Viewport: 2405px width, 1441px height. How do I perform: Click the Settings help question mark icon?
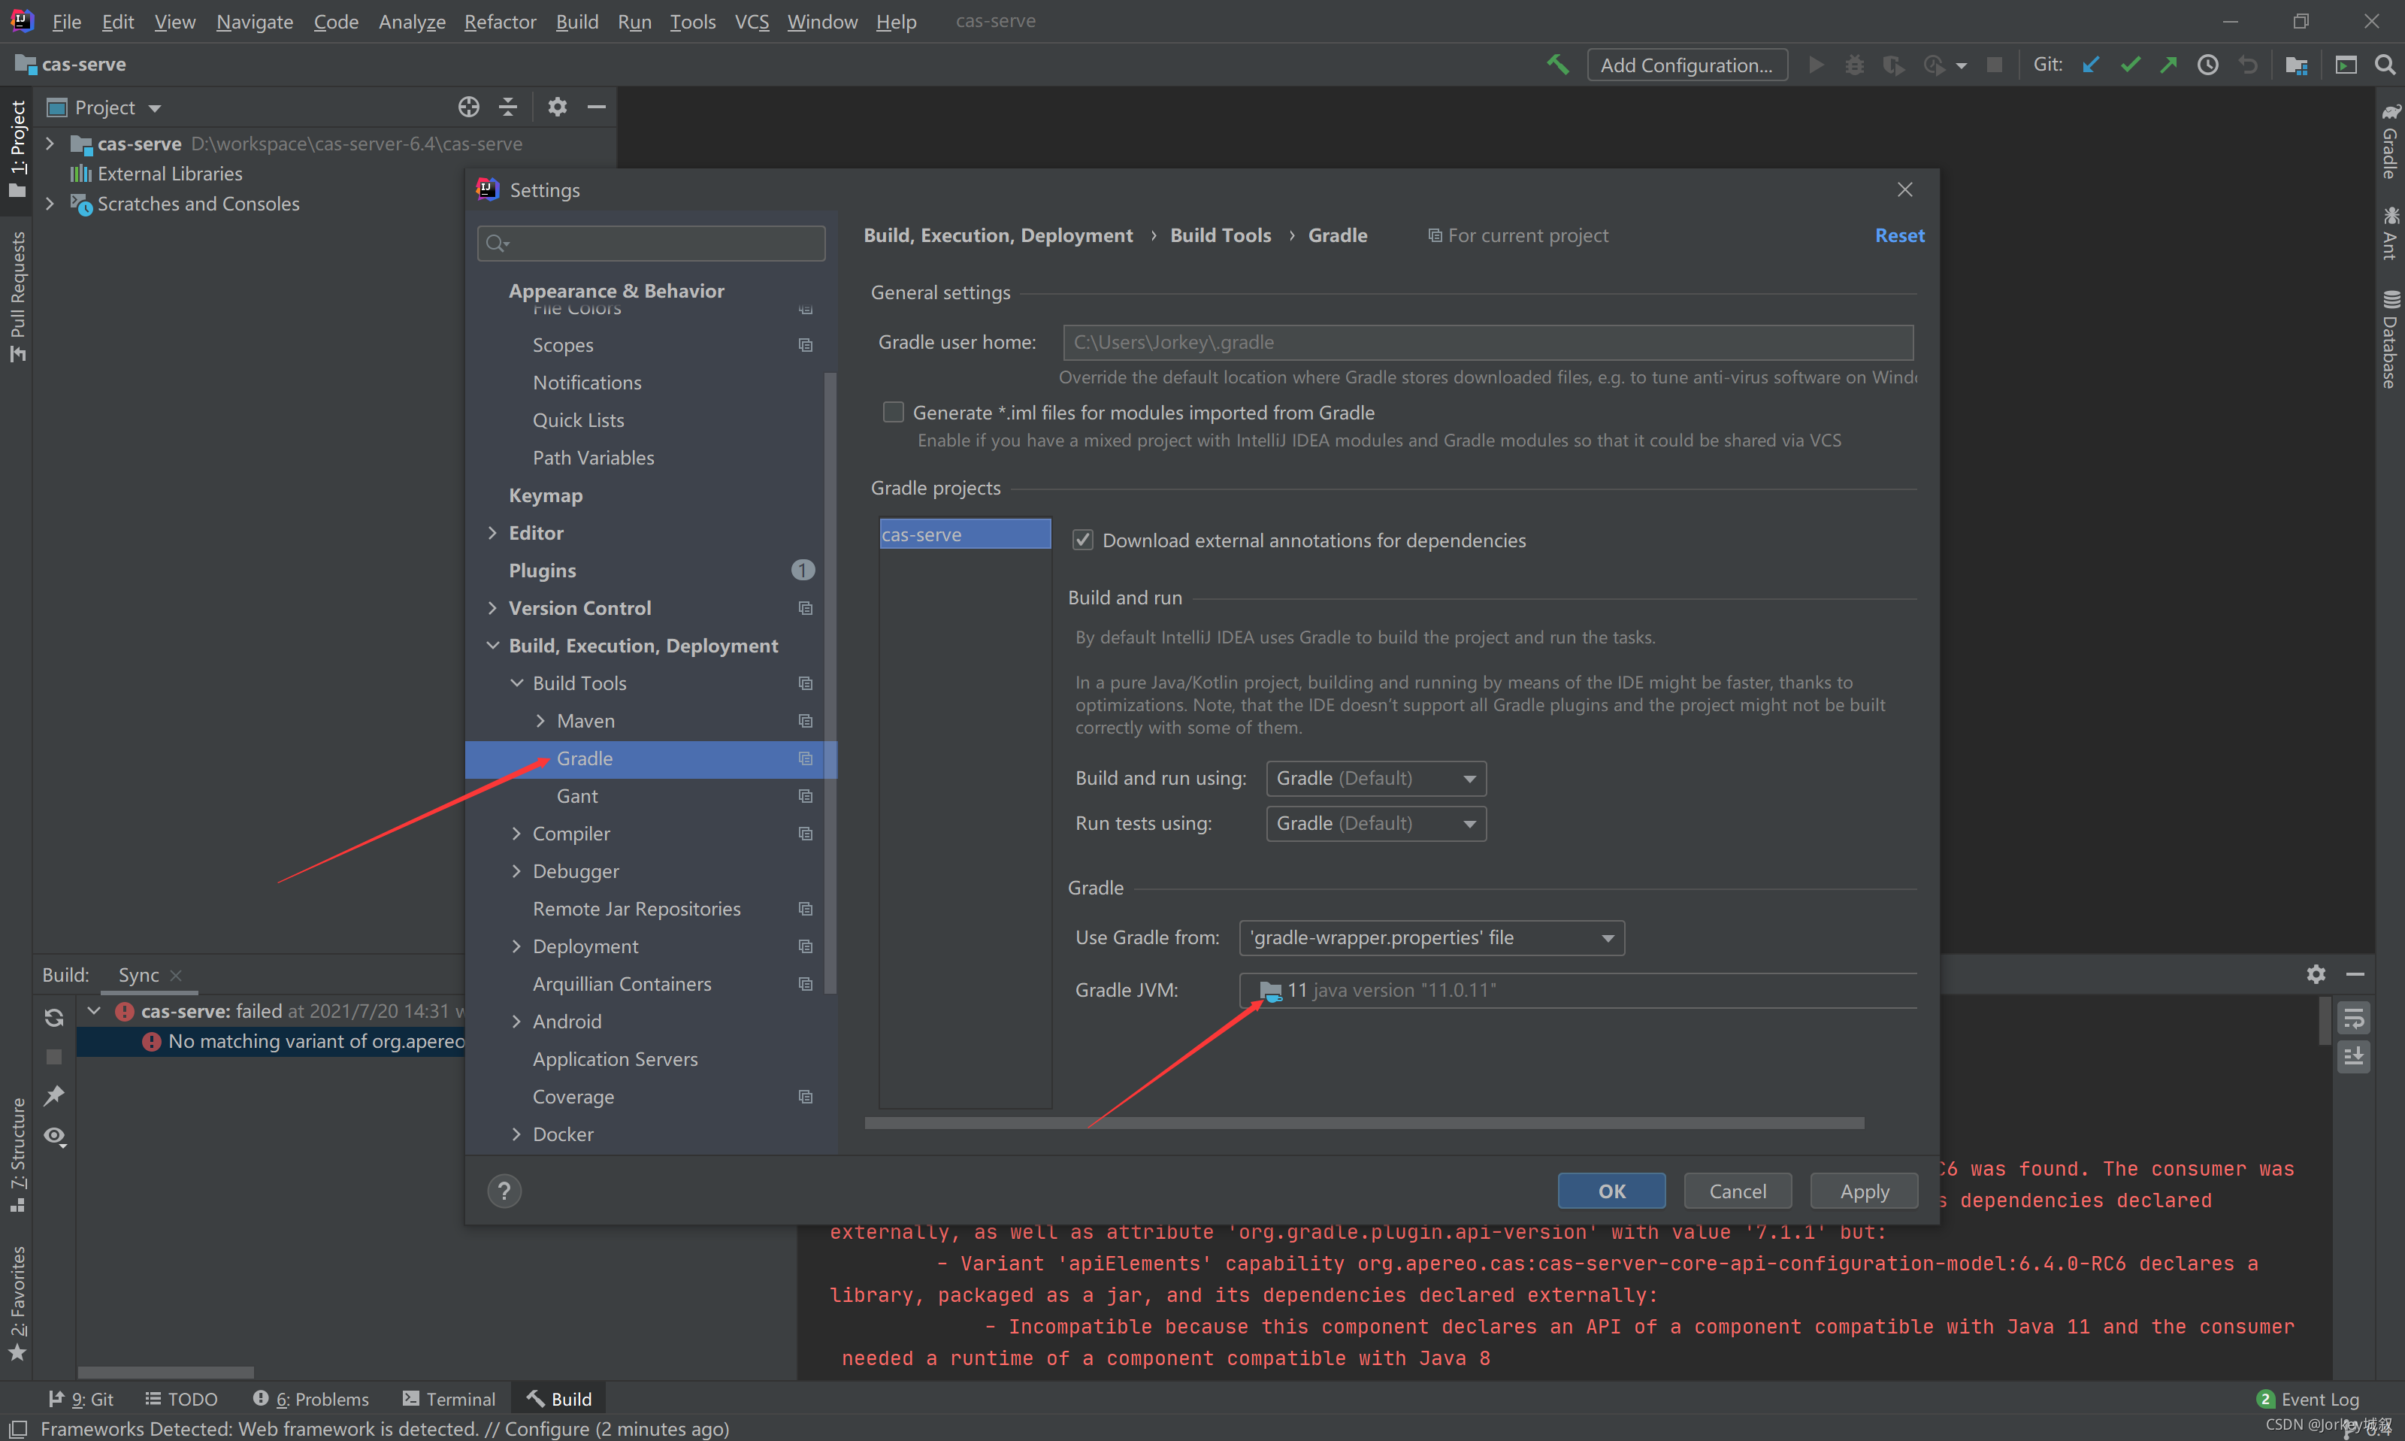(504, 1191)
